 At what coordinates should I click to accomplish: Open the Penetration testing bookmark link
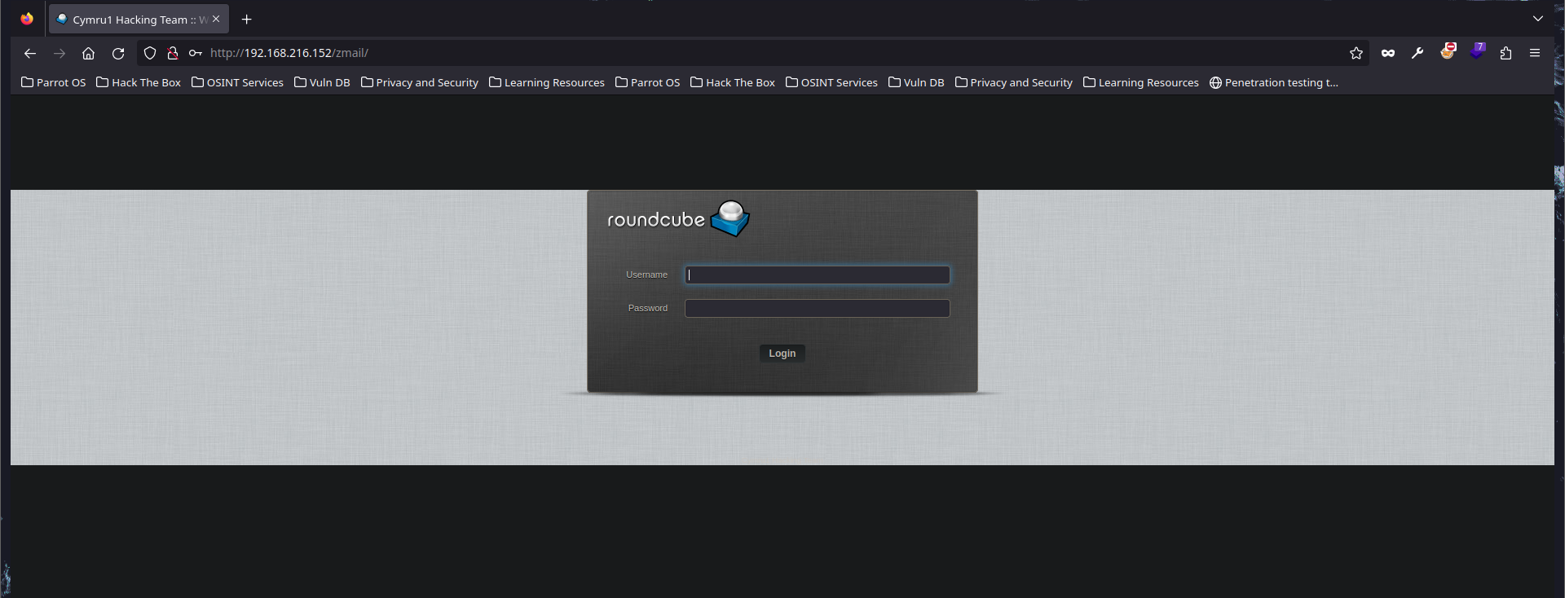(x=1274, y=82)
